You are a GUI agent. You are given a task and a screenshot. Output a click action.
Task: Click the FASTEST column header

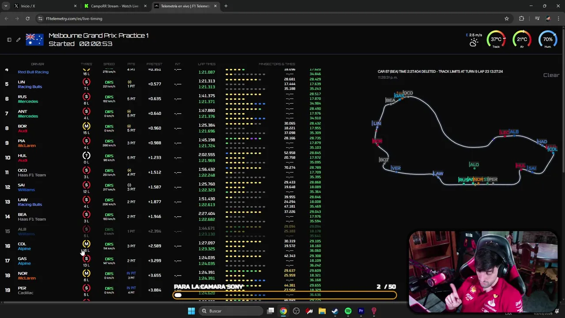154,64
